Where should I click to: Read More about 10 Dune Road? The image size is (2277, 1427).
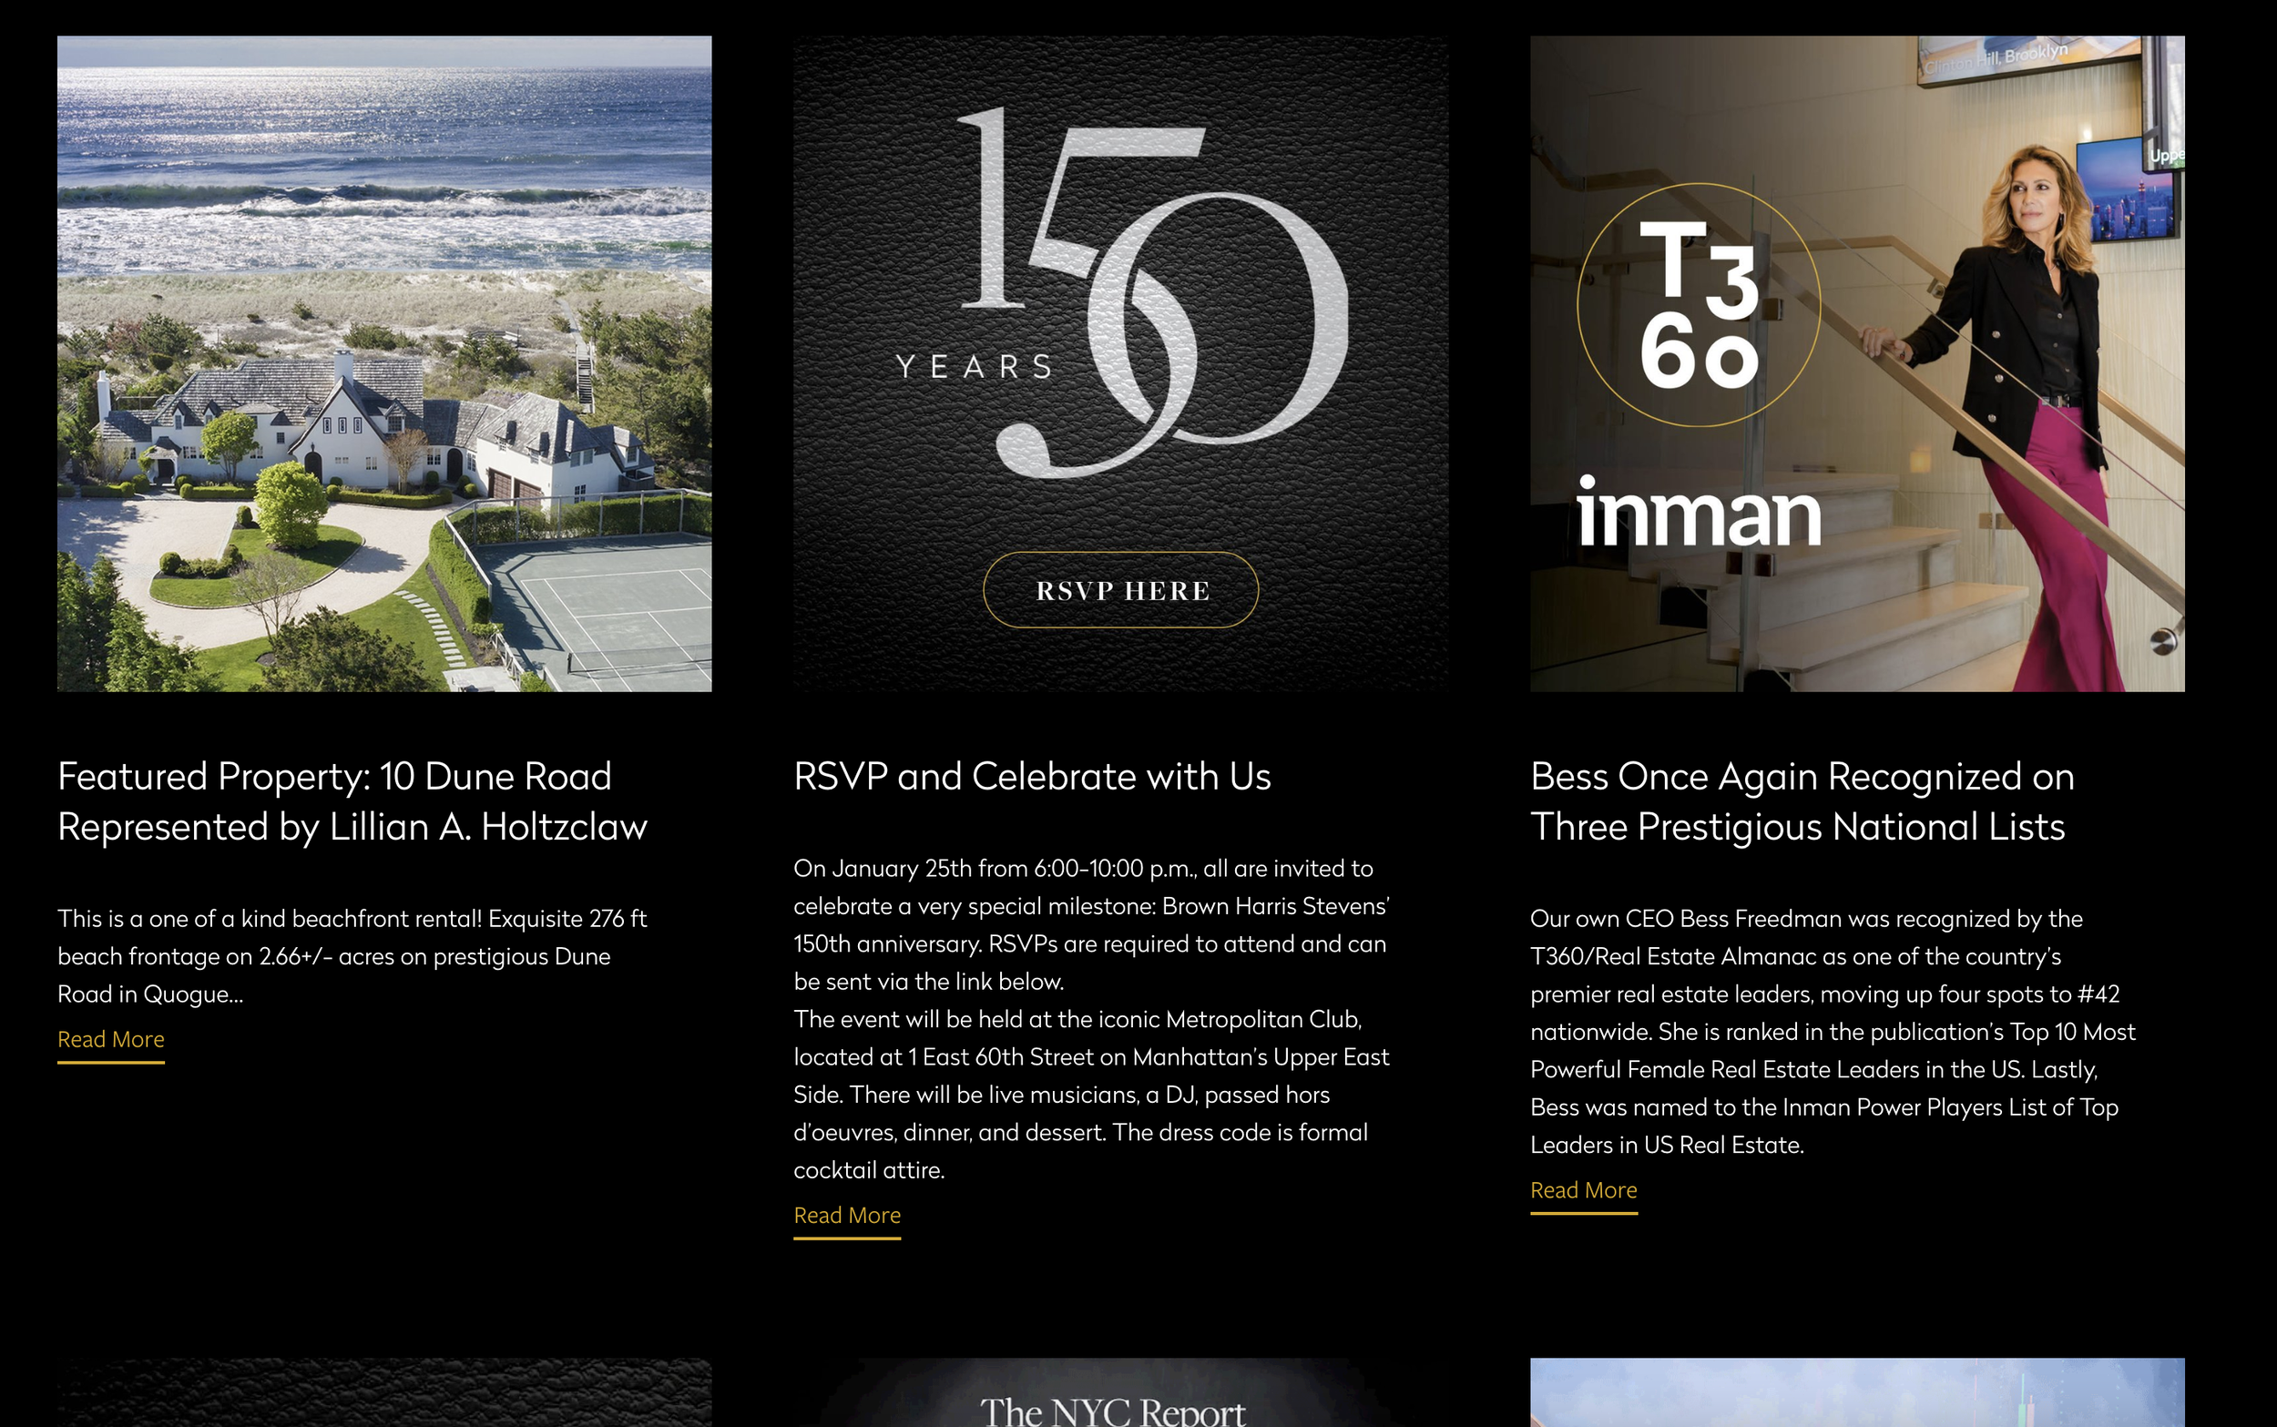(110, 1039)
